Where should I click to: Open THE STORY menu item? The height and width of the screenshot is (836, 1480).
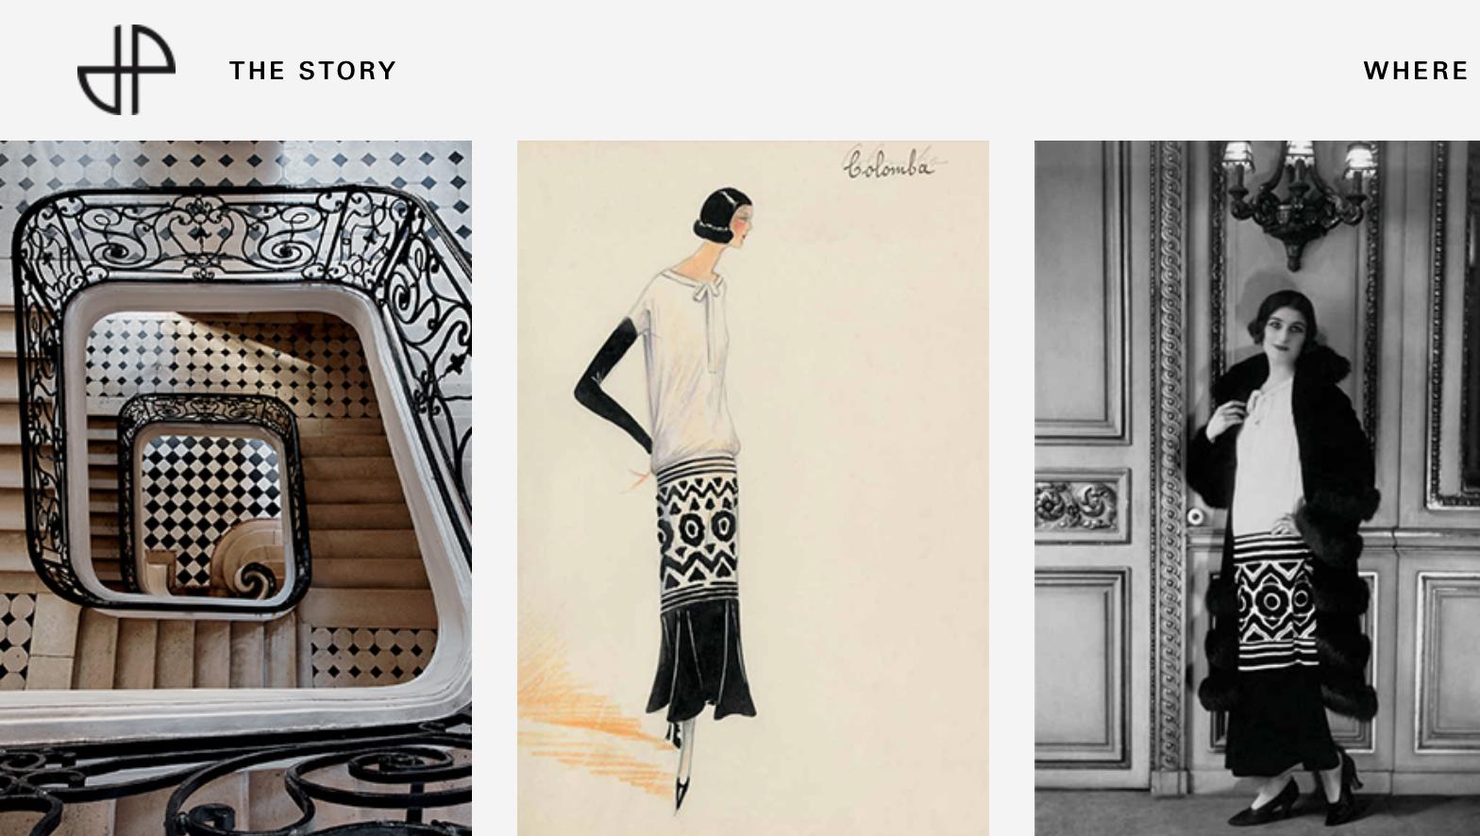point(313,71)
